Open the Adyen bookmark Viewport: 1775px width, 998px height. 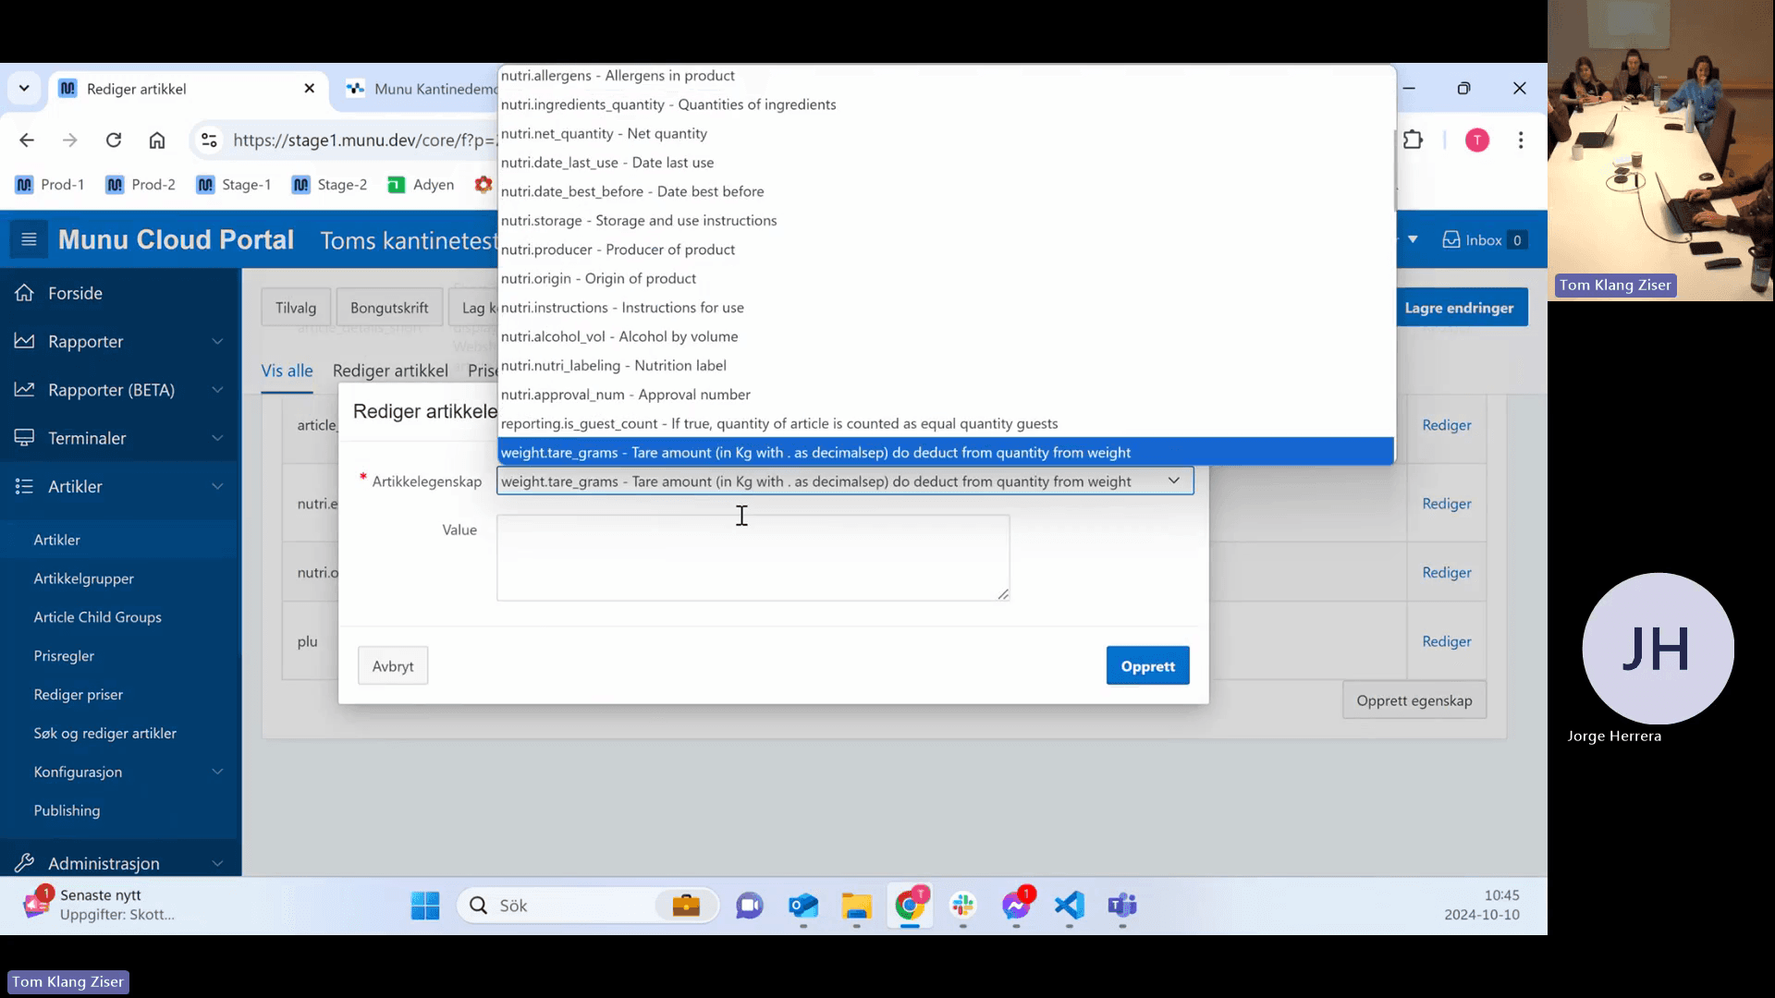tap(421, 185)
